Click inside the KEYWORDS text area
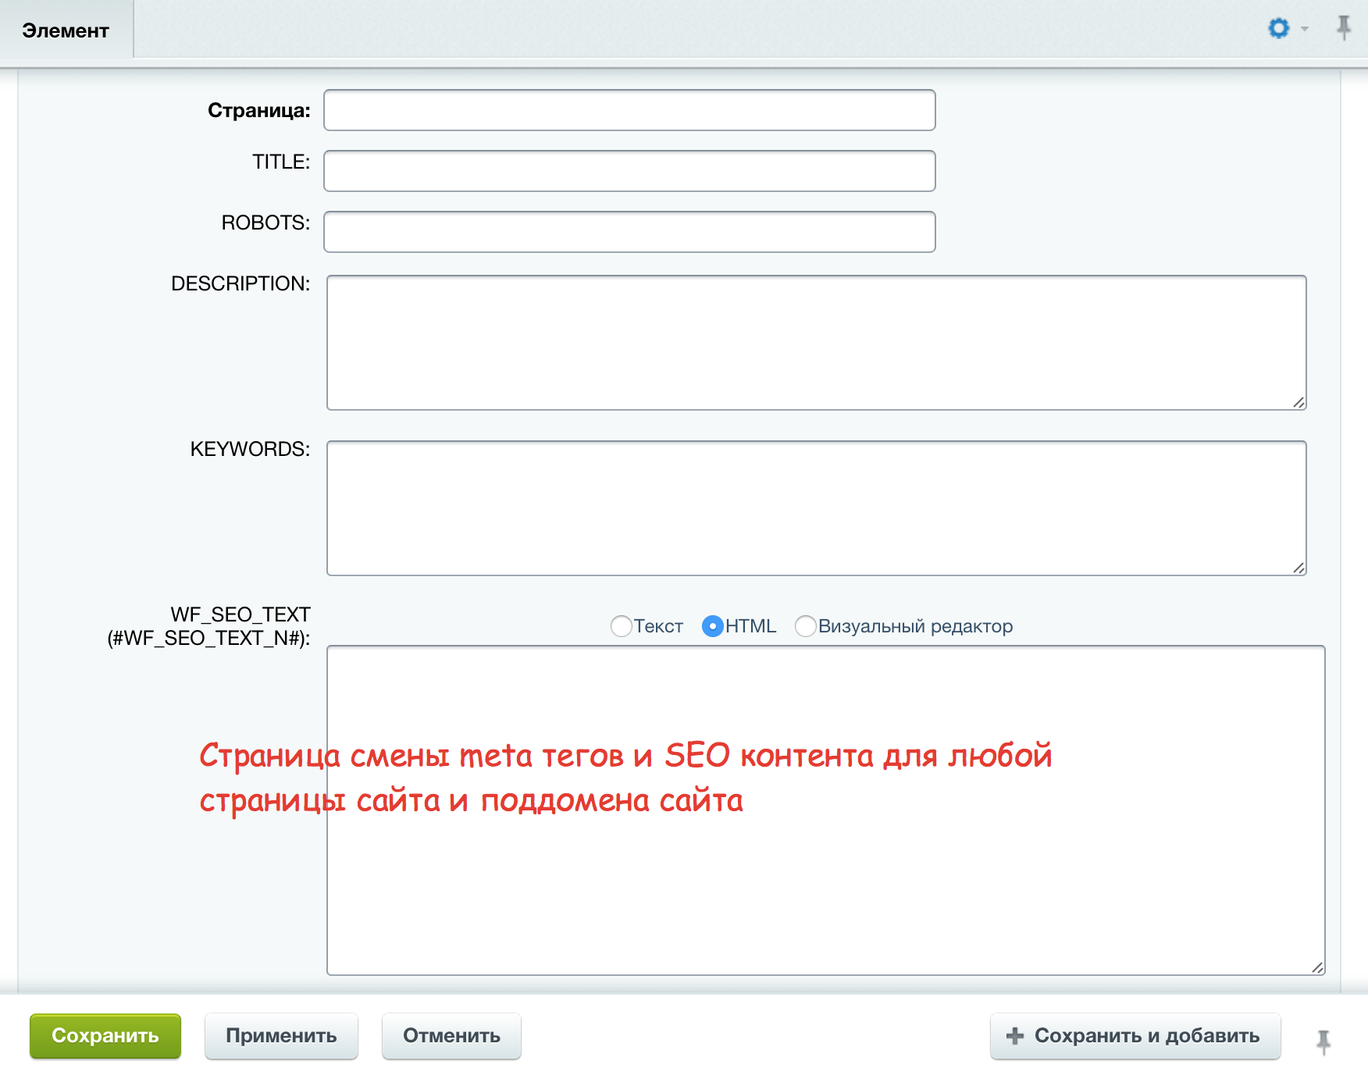This screenshot has height=1079, width=1368. 816,507
